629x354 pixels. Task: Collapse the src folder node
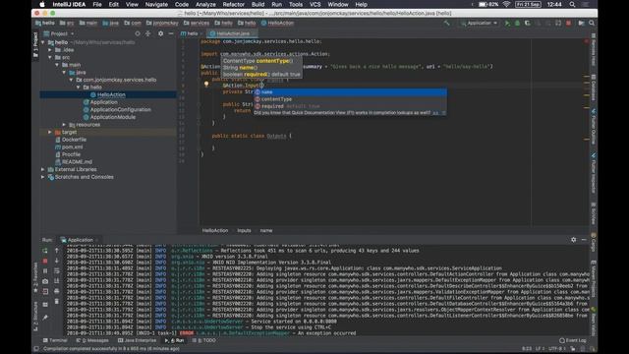click(50, 57)
